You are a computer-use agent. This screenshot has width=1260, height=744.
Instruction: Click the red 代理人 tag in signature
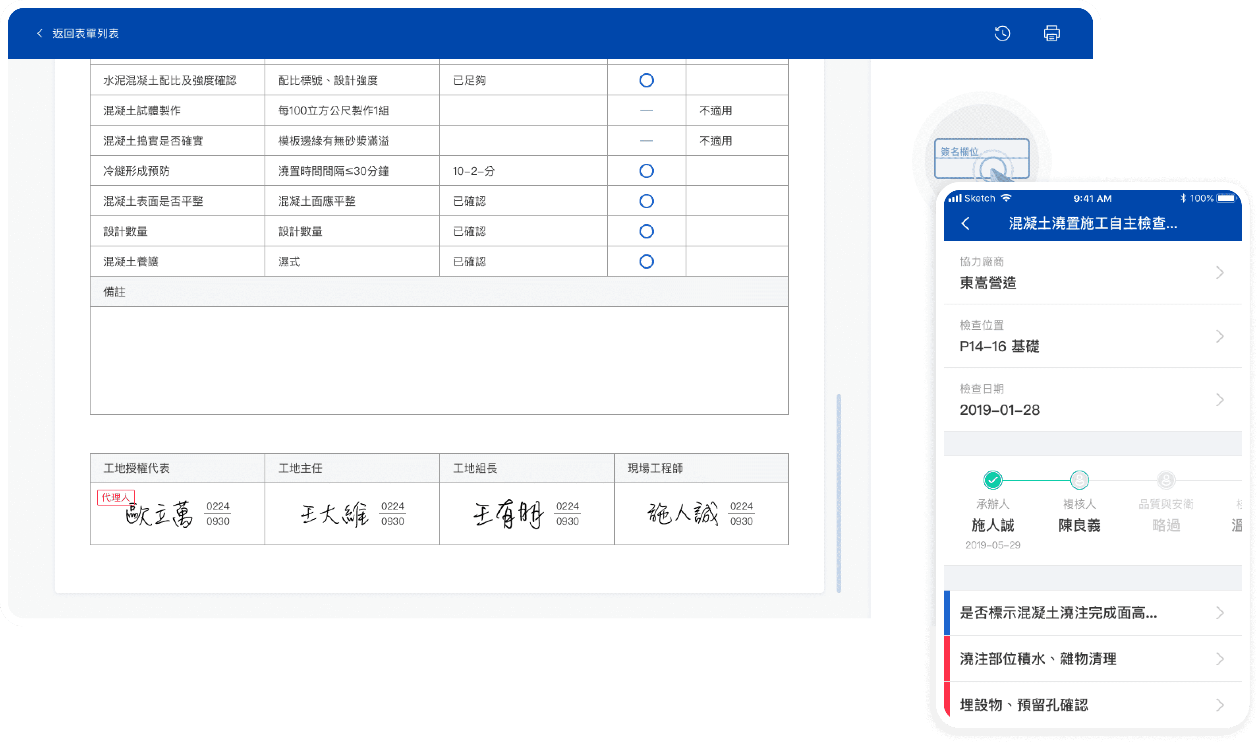tap(116, 497)
